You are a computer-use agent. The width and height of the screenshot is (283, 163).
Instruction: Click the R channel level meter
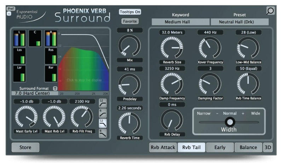tap(51, 39)
